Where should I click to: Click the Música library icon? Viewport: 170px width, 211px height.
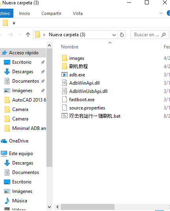(7, 201)
